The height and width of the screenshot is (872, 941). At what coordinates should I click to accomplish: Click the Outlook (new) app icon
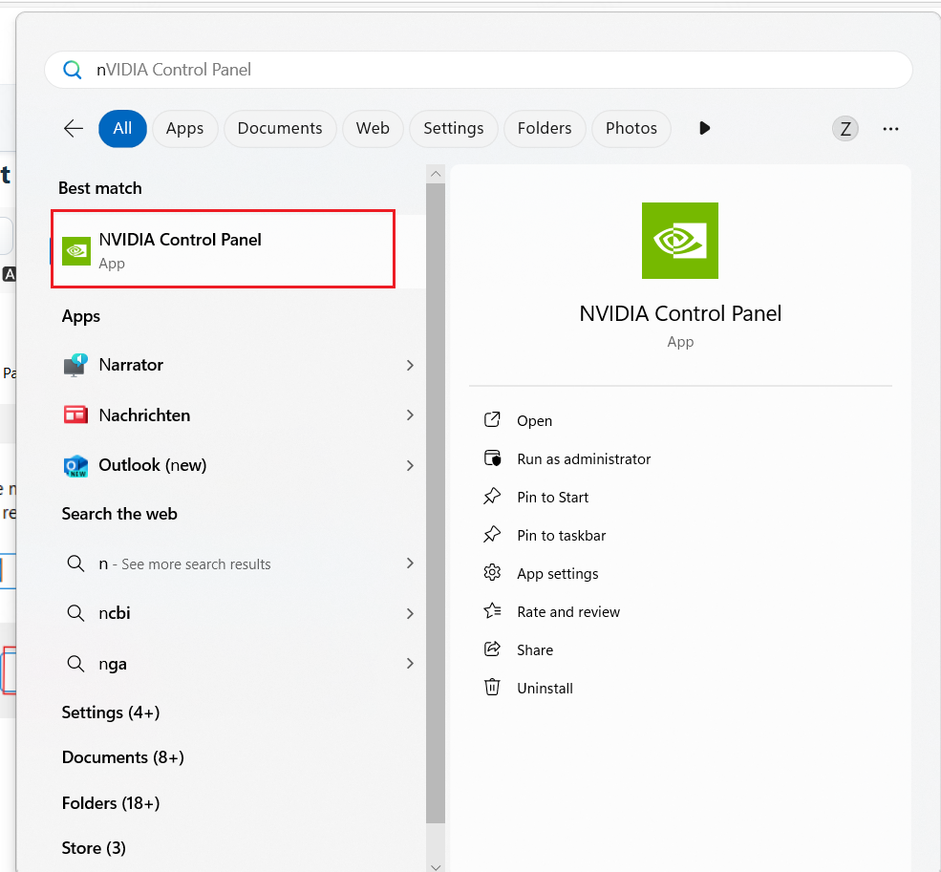click(75, 466)
